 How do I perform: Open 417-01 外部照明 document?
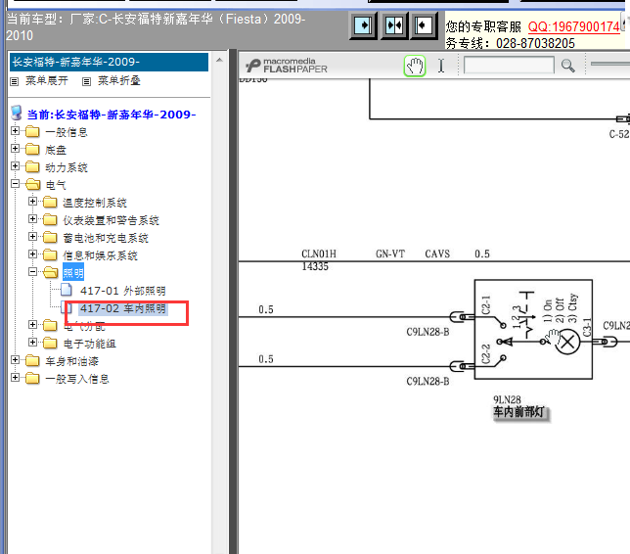click(123, 291)
